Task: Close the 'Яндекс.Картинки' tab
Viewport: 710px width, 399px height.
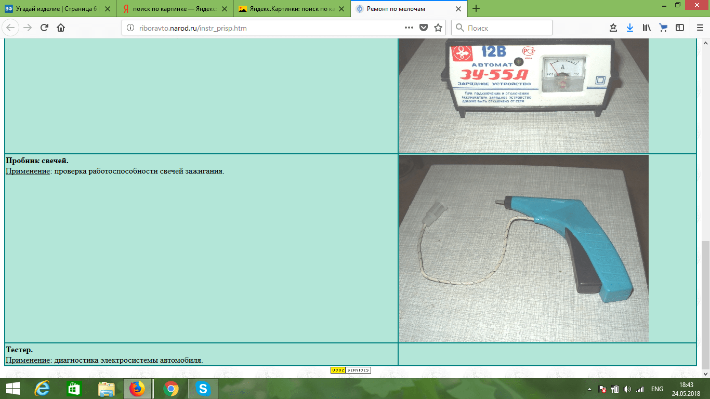Action: [x=341, y=9]
